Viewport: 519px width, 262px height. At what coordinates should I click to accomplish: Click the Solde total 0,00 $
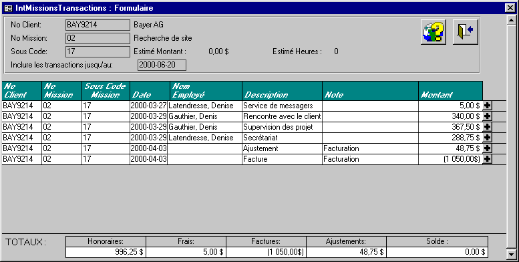coord(437,252)
